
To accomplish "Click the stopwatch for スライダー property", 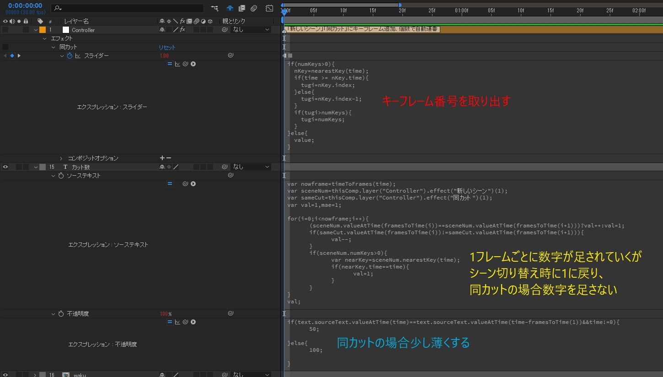I will point(70,56).
